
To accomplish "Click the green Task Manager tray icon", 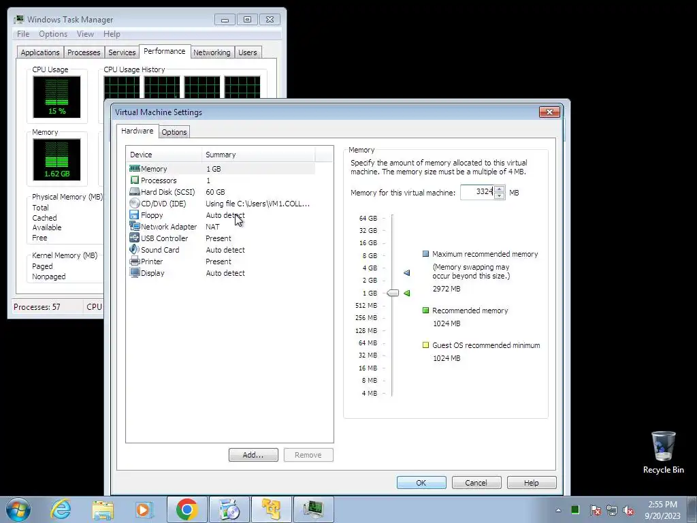I will [x=575, y=509].
